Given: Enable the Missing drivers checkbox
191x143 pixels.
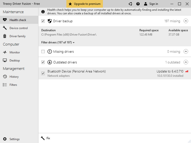Looking at the screenshot, I should click(43, 52).
